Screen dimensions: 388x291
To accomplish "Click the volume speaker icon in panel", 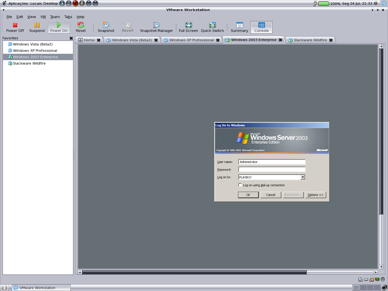I will (x=376, y=3).
